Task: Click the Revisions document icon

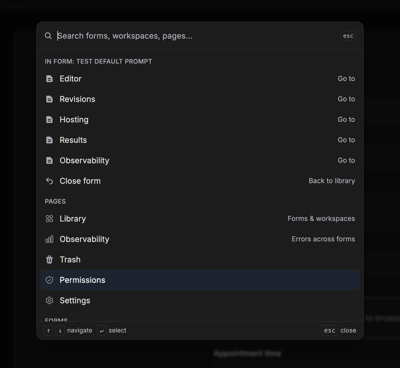Action: (49, 99)
